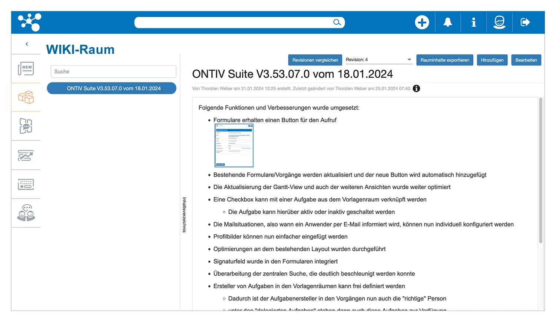Viewport: 556px width, 322px height.
Task: Open the user group sidebar icon
Action: pos(26,213)
